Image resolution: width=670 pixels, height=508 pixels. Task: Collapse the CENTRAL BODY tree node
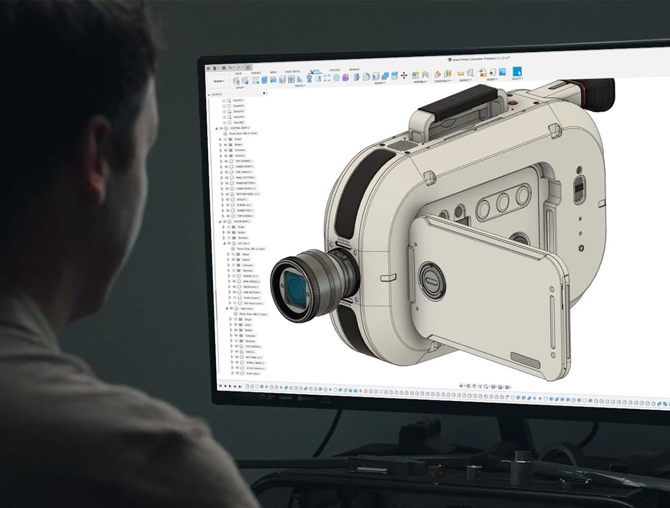tap(216, 128)
